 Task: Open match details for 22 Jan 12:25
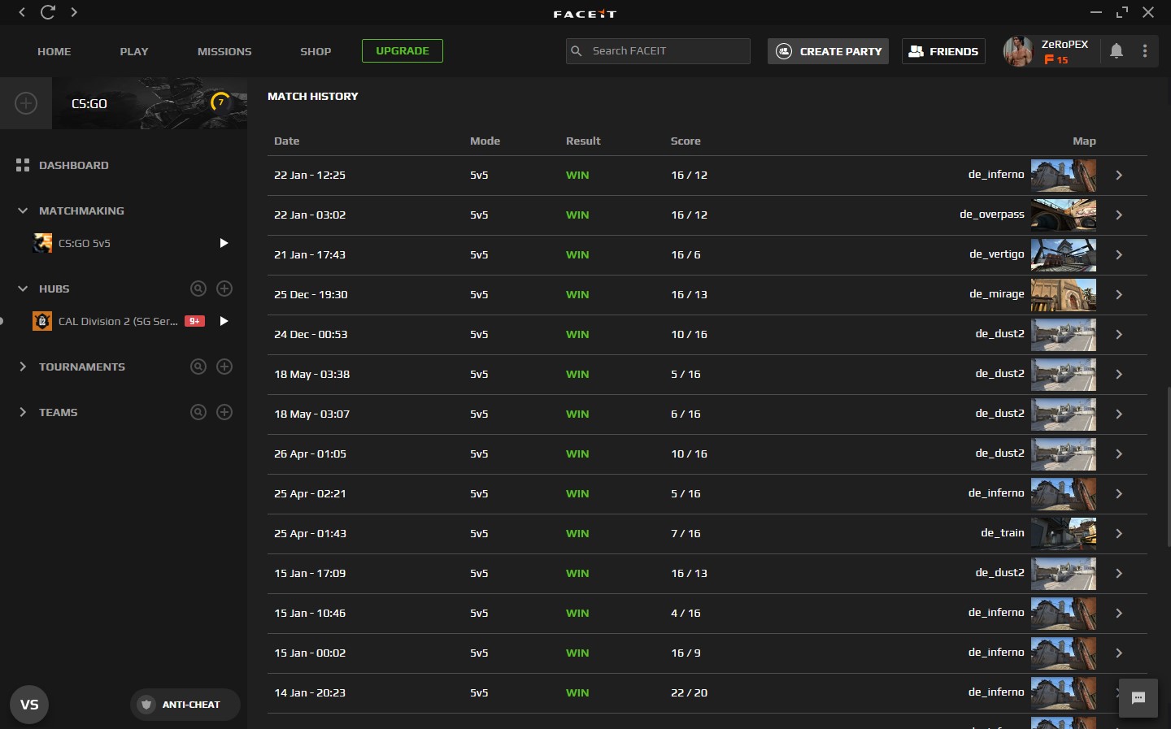1119,175
